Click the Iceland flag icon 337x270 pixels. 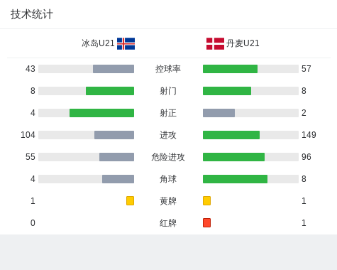coord(126,43)
